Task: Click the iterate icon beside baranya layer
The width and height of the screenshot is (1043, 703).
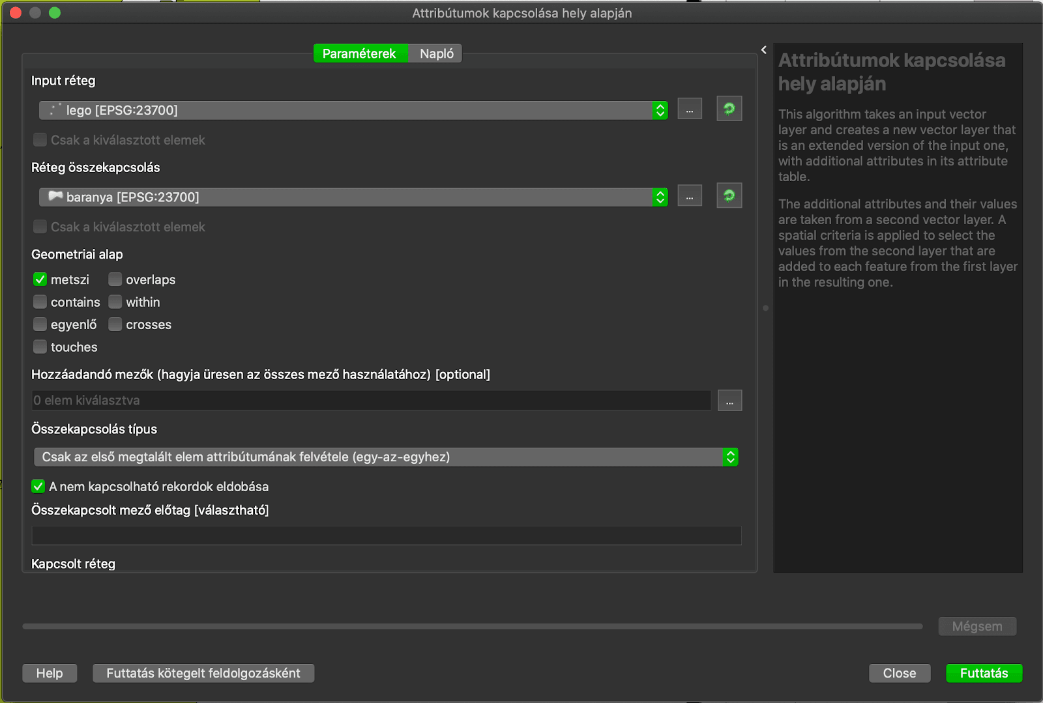Action: point(729,195)
